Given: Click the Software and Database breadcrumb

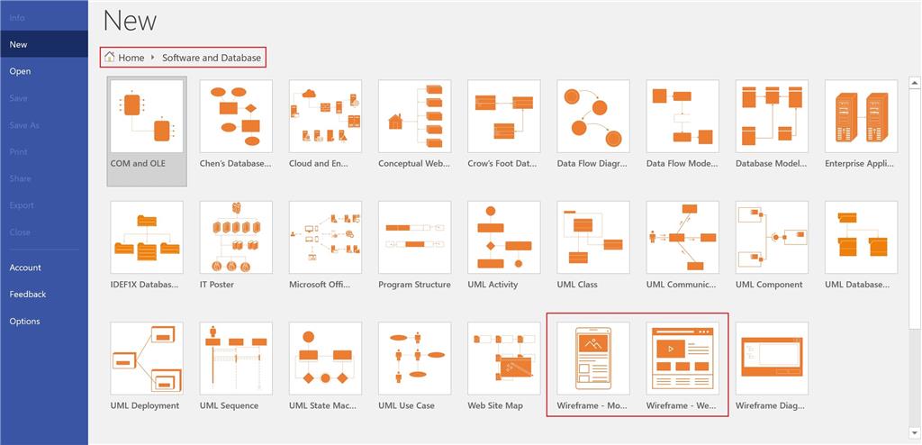Looking at the screenshot, I should 212,58.
